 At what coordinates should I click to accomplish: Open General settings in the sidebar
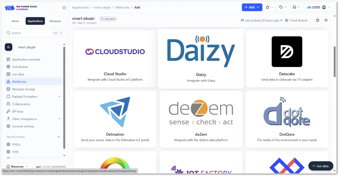[34, 126]
